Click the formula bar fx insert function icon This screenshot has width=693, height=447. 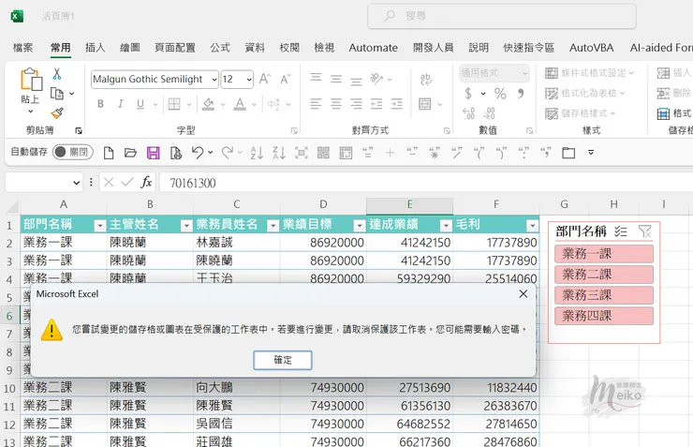point(146,182)
